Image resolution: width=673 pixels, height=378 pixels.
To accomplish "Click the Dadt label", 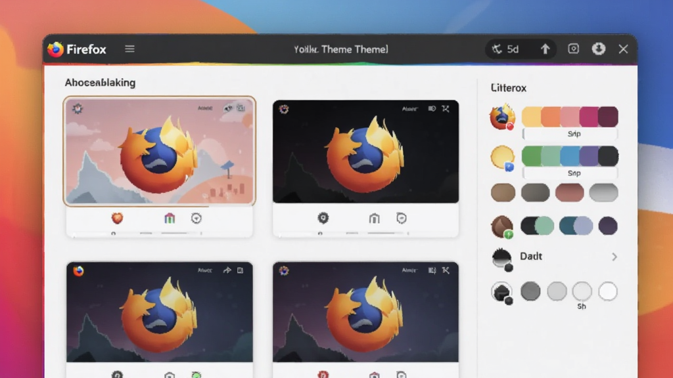I will click(x=531, y=257).
